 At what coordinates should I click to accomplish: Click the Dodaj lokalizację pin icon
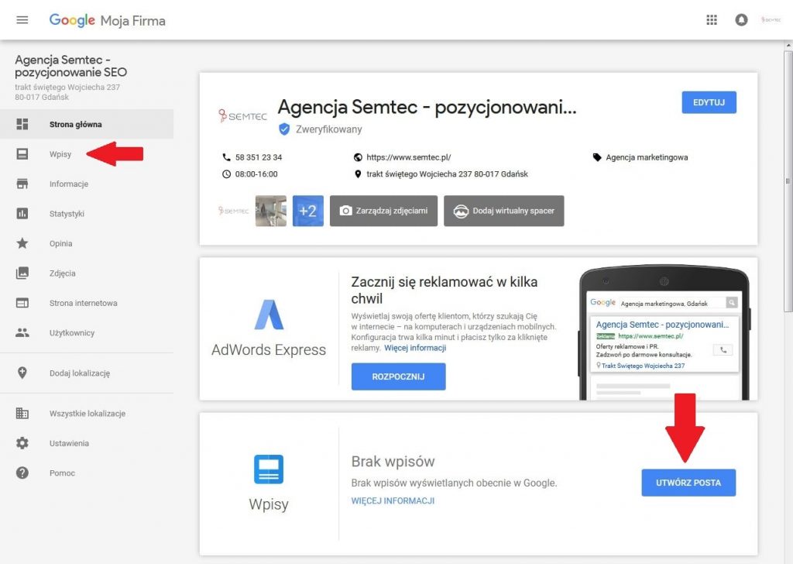pos(22,373)
